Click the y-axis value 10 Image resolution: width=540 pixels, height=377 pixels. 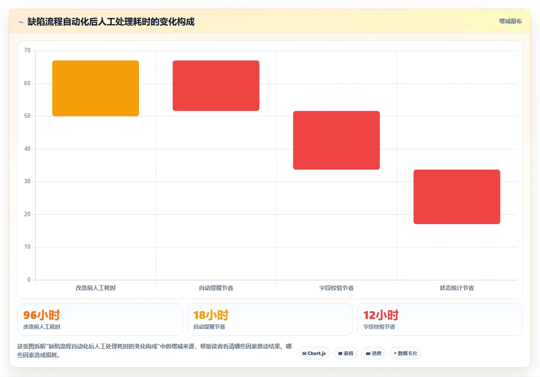pyautogui.click(x=27, y=247)
